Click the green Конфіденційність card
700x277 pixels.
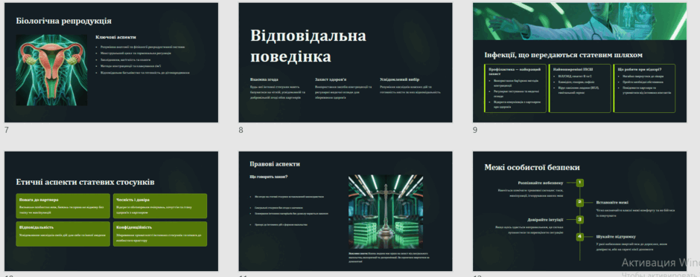pos(160,234)
